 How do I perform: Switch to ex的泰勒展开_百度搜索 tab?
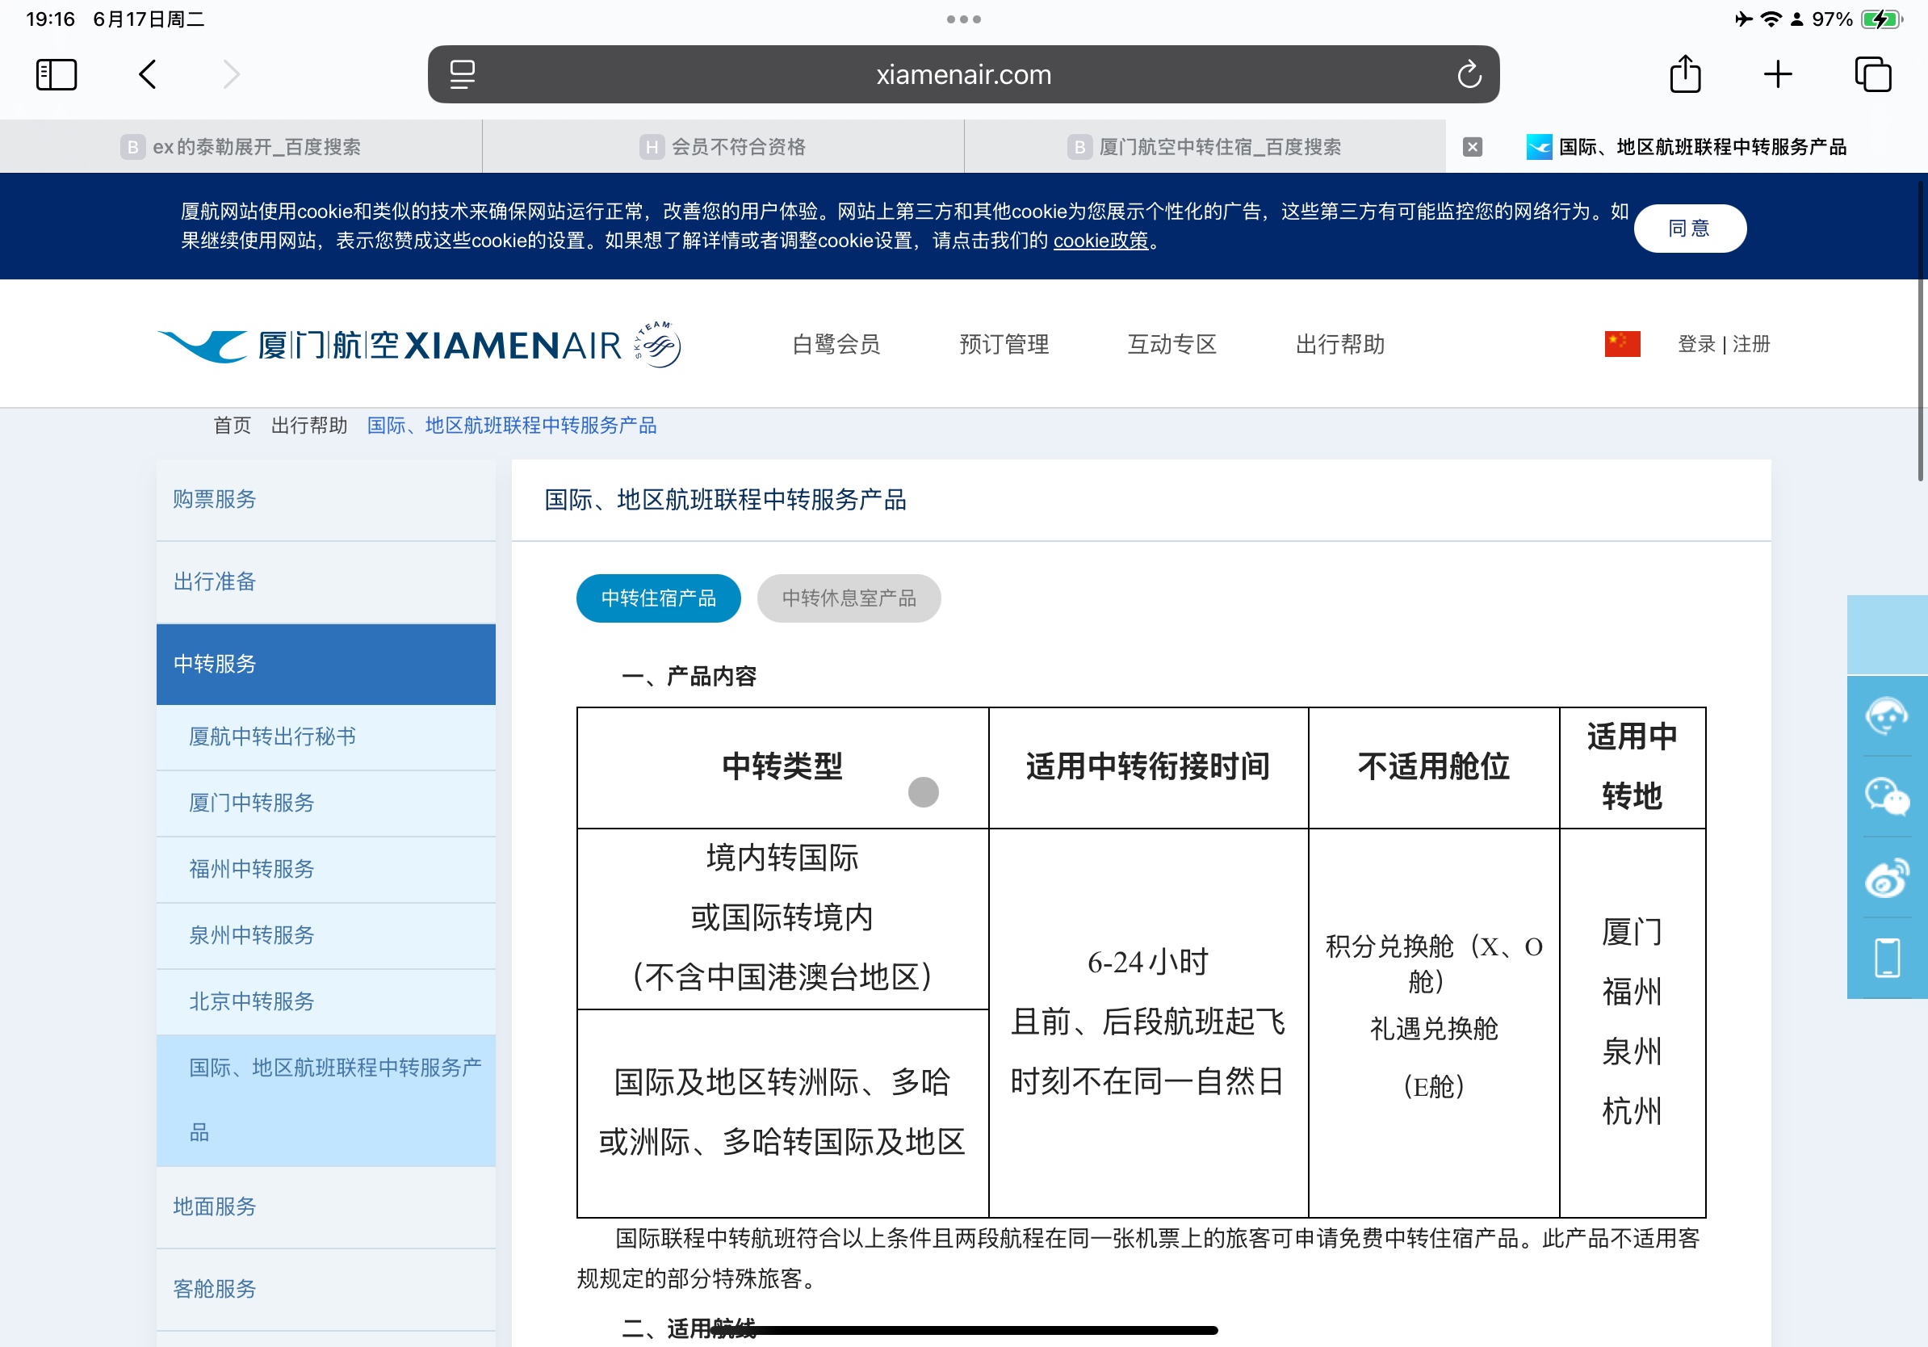pyautogui.click(x=241, y=147)
